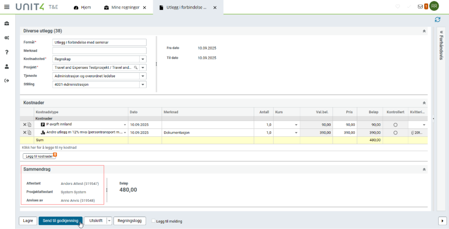
Task: Refresh the page with the reload icon
Action: [x=437, y=19]
